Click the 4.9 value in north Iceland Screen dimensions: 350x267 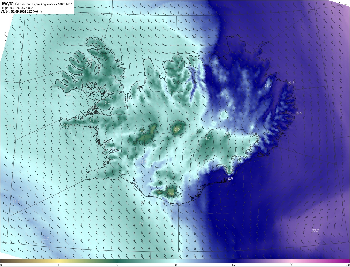tap(172, 92)
